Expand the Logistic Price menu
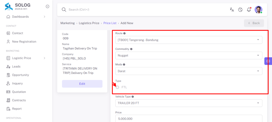This screenshot has width=272, height=122. tap(26, 58)
